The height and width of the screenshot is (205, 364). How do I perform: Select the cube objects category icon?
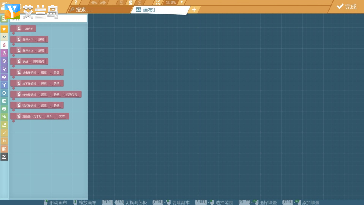pyautogui.click(x=4, y=61)
